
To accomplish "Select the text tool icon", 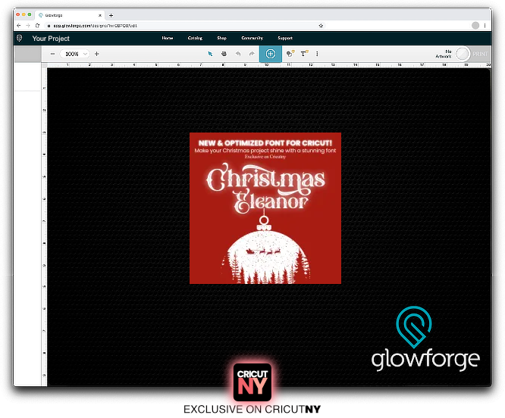I will click(304, 54).
